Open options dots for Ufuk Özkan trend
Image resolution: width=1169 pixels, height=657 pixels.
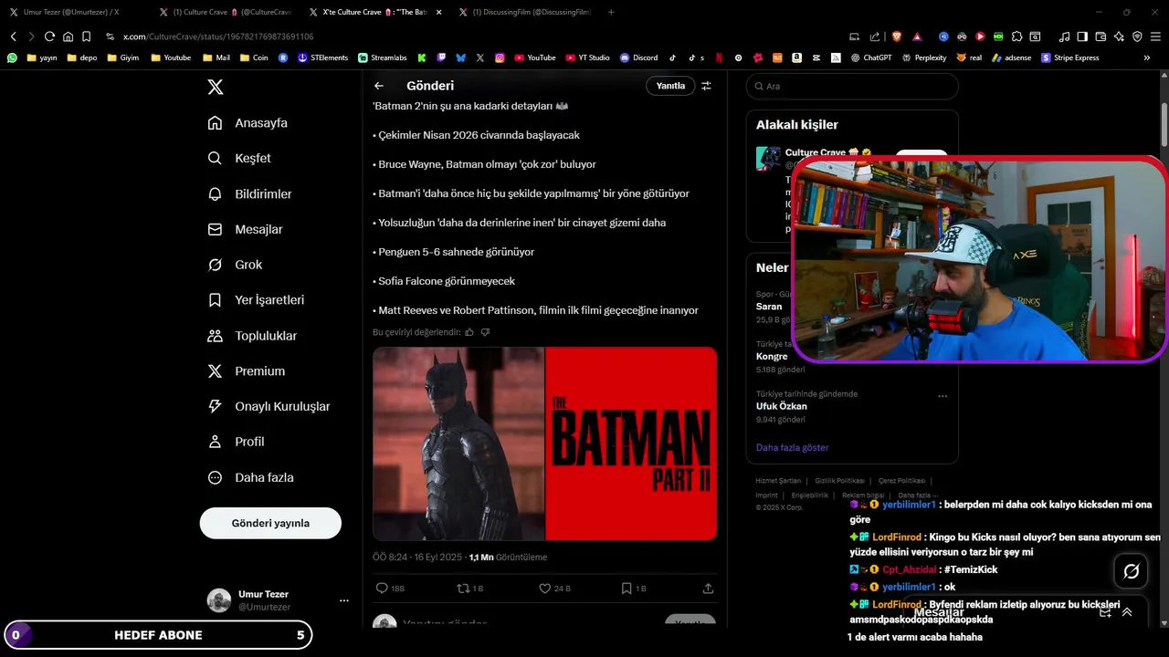point(943,396)
